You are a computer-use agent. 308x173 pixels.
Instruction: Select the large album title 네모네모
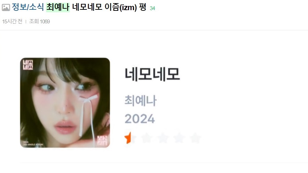(152, 74)
